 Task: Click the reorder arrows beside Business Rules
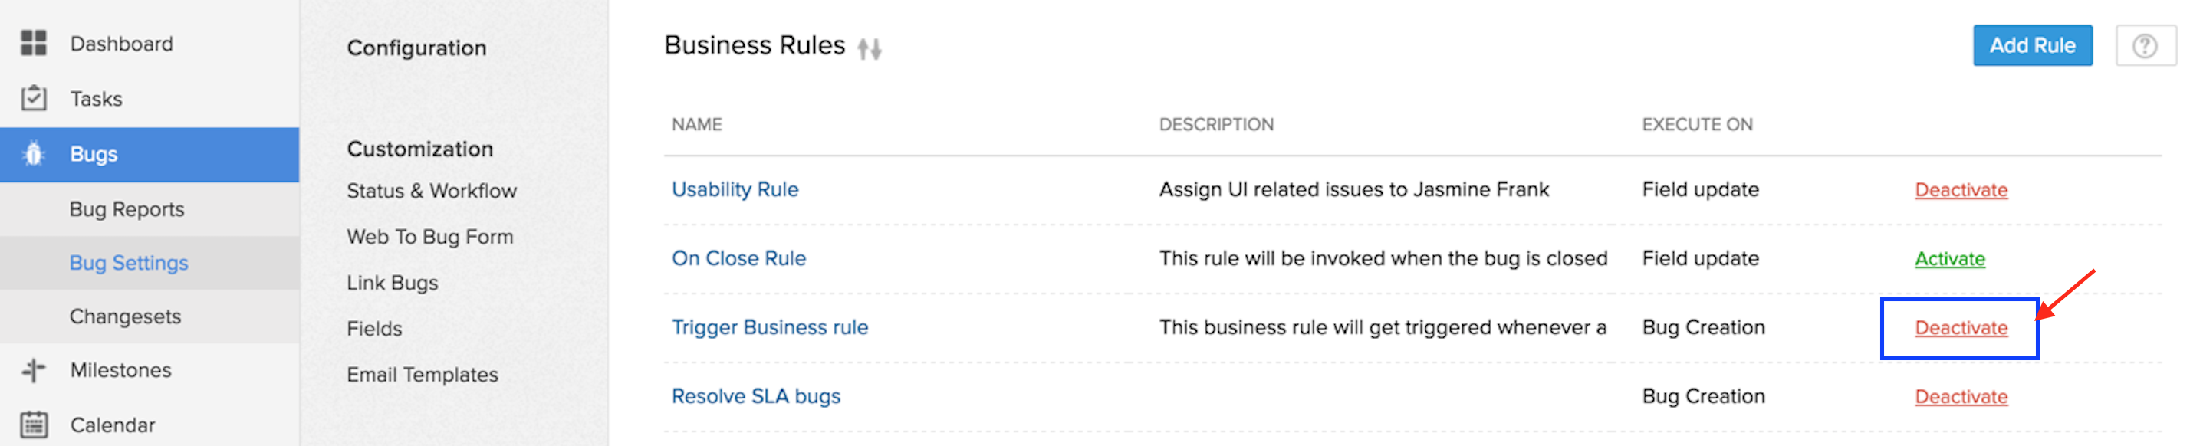tap(869, 48)
